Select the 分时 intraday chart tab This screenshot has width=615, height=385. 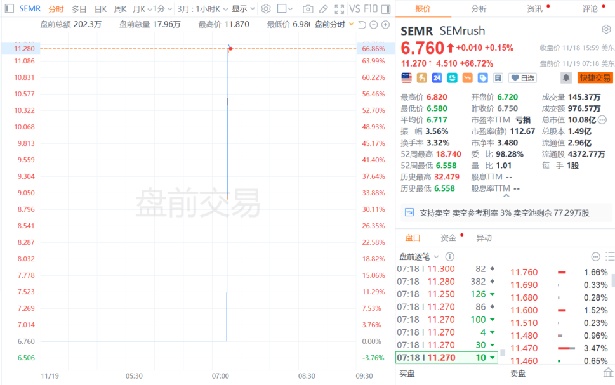(x=56, y=9)
